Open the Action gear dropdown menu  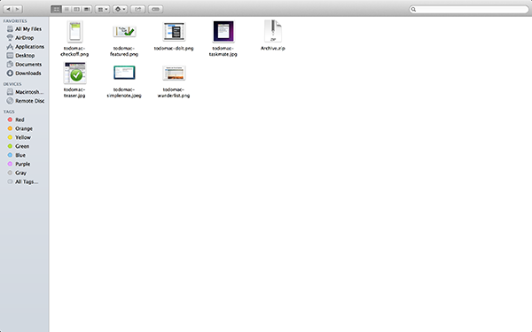pos(120,9)
